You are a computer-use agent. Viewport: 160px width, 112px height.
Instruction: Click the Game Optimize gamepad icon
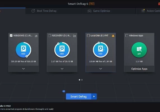[90, 11]
